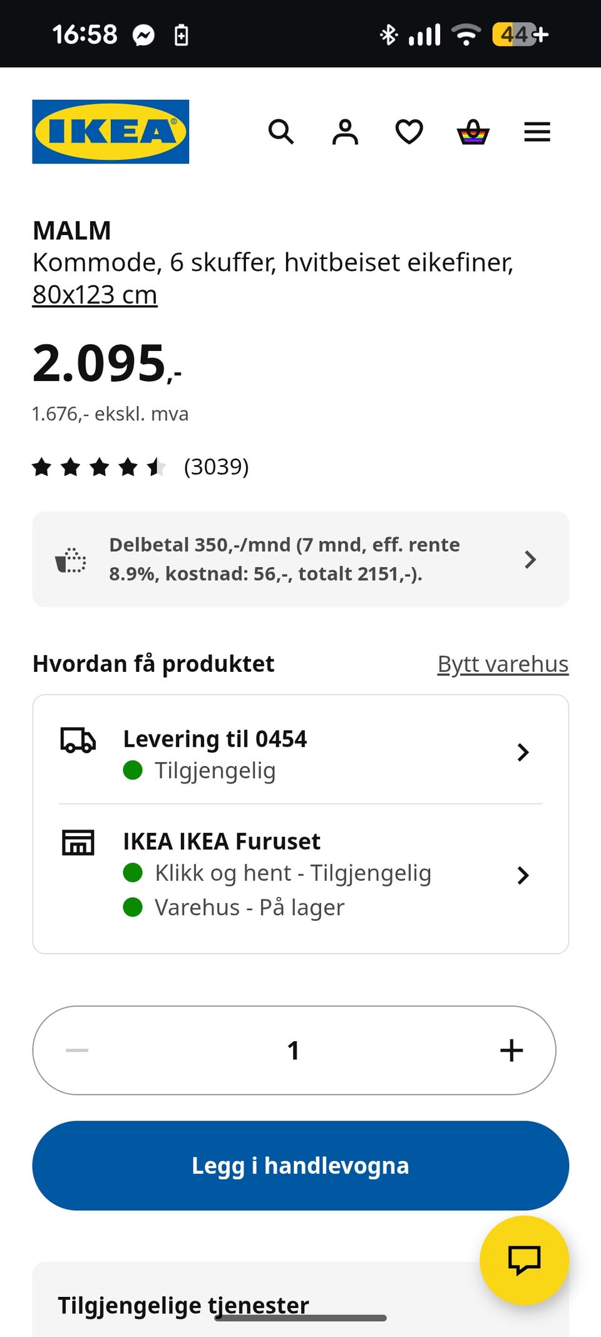The width and height of the screenshot is (601, 1337).
Task: Tap the IKEA logo
Action: tap(110, 132)
